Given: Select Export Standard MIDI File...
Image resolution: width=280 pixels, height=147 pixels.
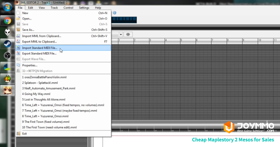Looking at the screenshot, I should click(63, 53).
